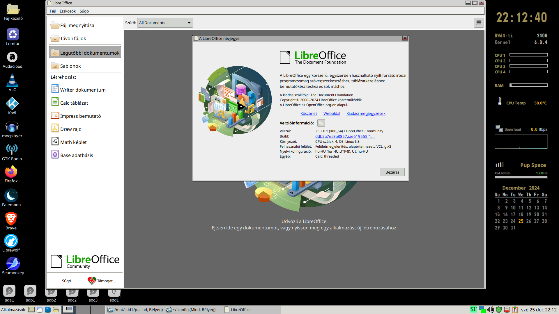Open the Fájl menu
The height and width of the screenshot is (314, 559).
[53, 11]
